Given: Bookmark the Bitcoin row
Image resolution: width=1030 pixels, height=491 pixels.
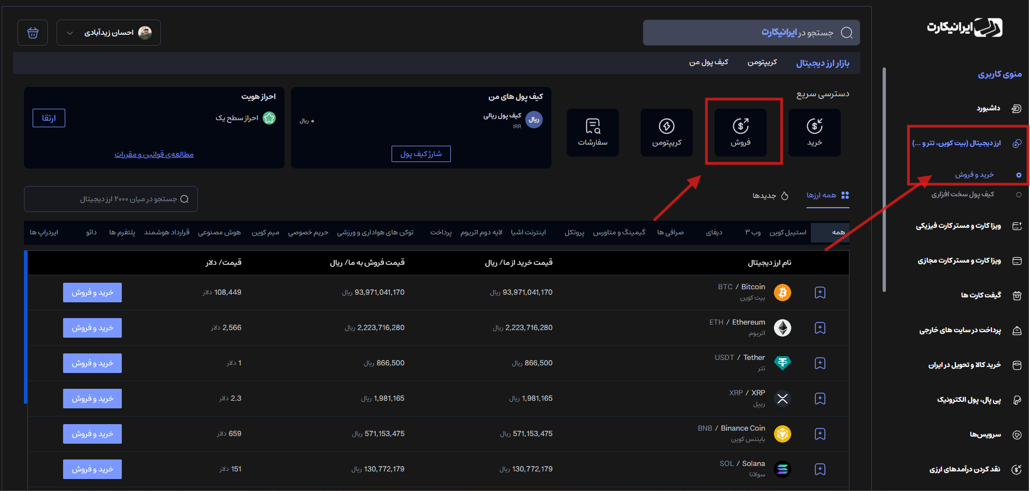Looking at the screenshot, I should pyautogui.click(x=820, y=293).
